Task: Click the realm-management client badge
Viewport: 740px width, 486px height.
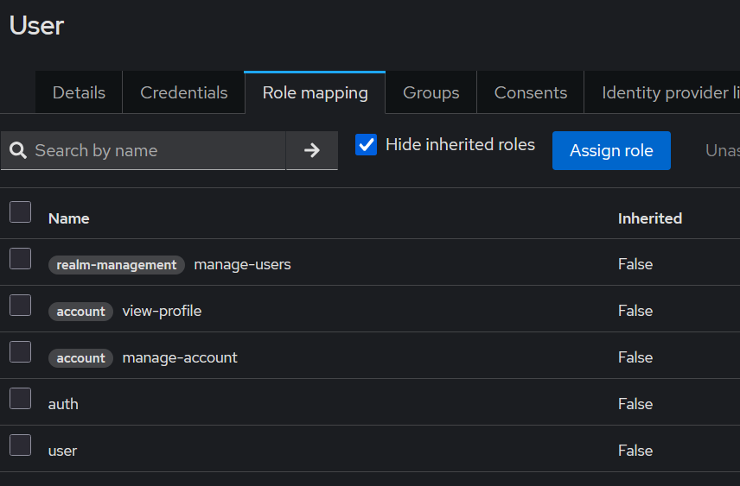Action: tap(117, 265)
